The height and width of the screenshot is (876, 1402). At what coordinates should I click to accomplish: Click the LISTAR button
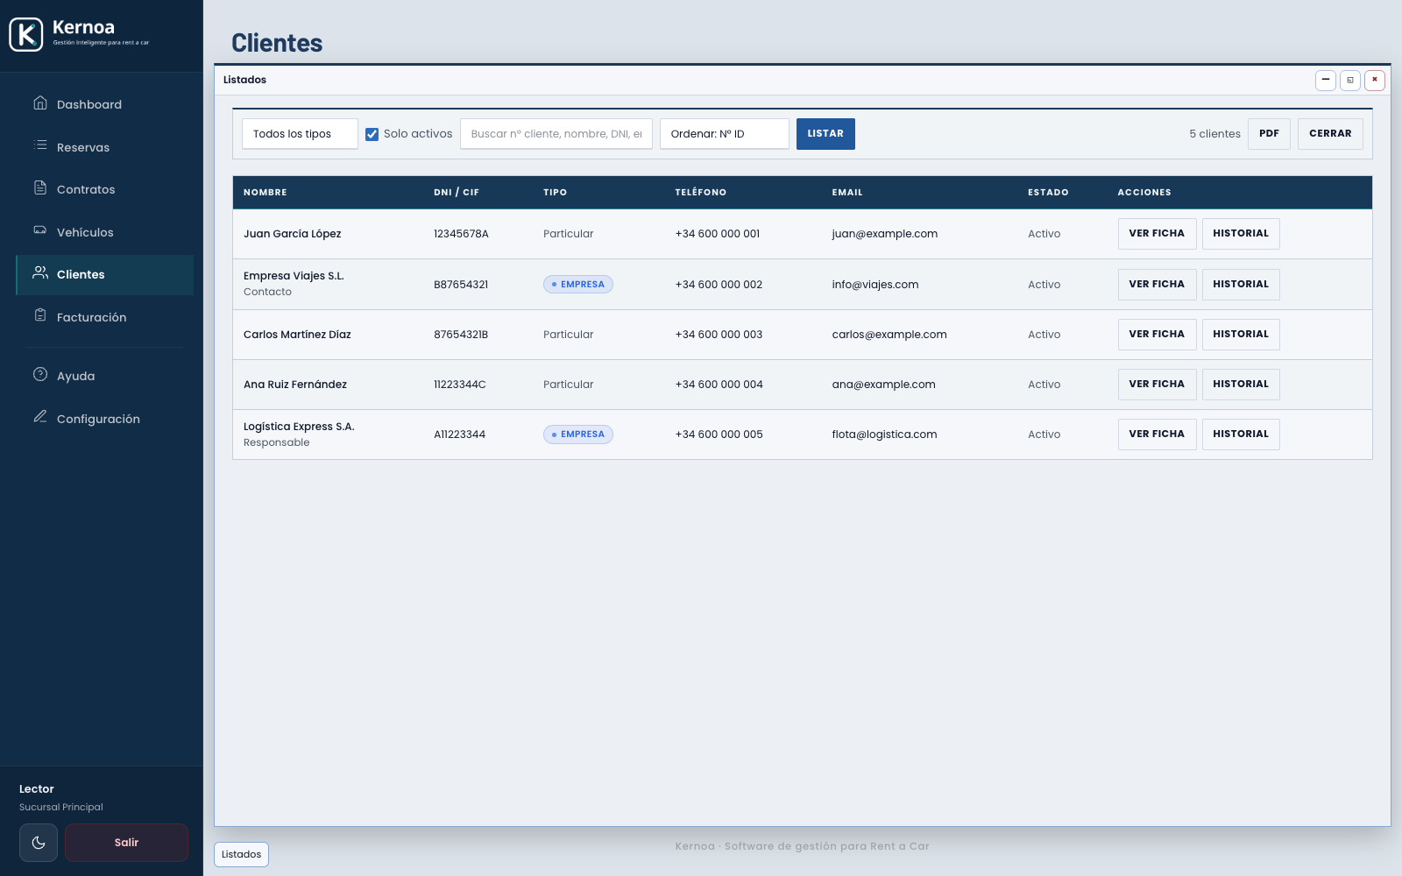pos(825,134)
